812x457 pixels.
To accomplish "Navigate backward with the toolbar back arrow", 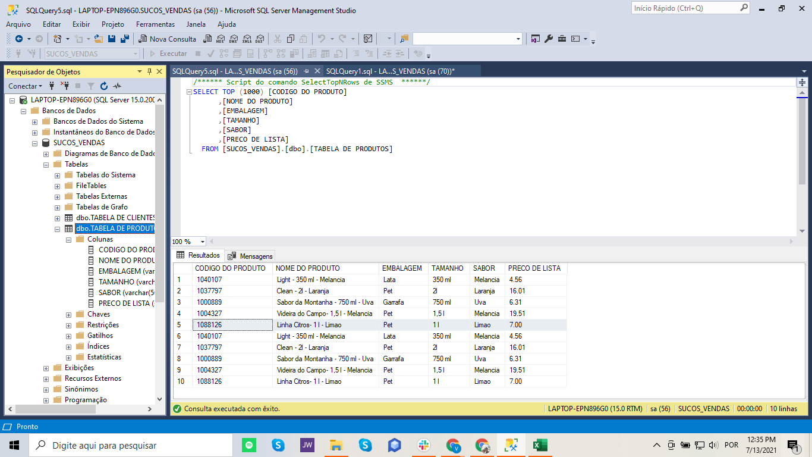I will click(19, 39).
